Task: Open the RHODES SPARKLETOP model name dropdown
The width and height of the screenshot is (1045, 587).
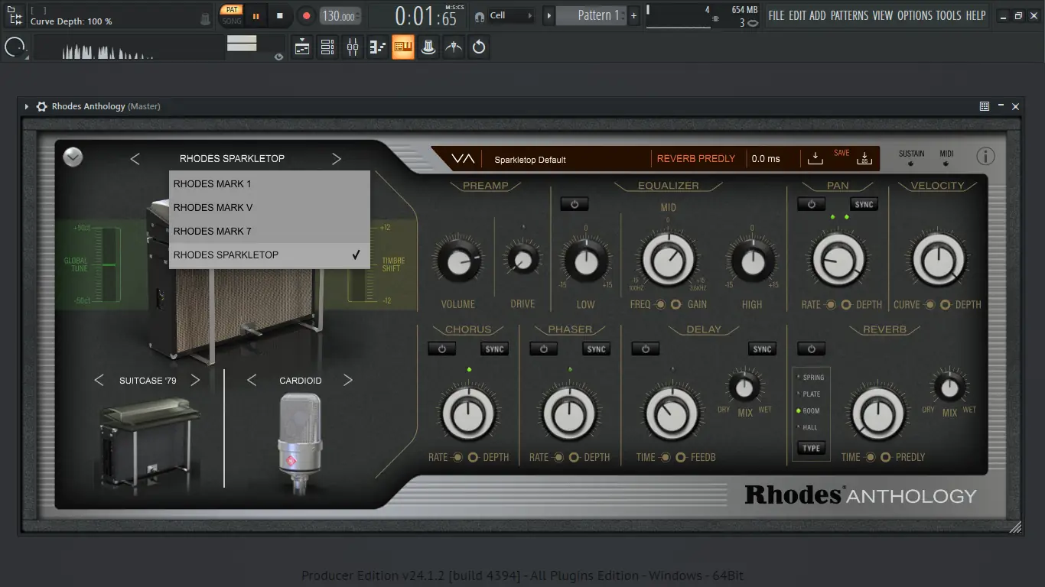Action: pyautogui.click(x=232, y=159)
